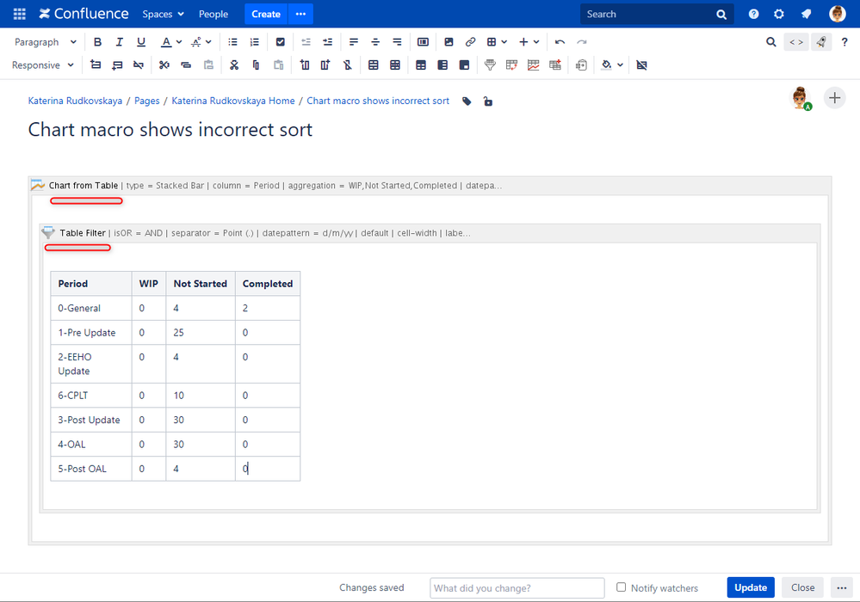Insert an image or file
Screen dimensions: 860x602
point(449,42)
